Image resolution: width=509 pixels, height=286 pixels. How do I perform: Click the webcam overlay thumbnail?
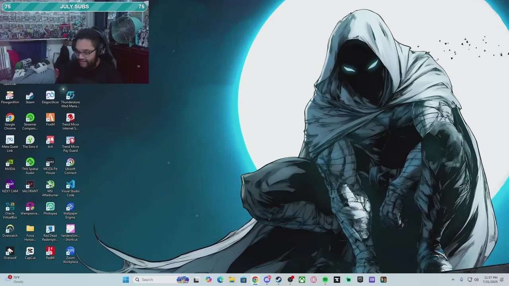coord(74,42)
